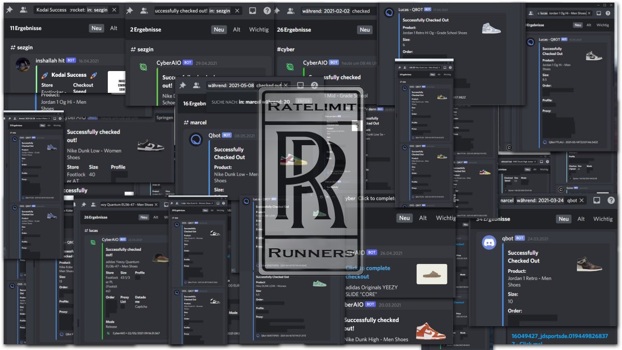Select Wichtig tab in 34 Ergebnisse window

click(x=603, y=219)
